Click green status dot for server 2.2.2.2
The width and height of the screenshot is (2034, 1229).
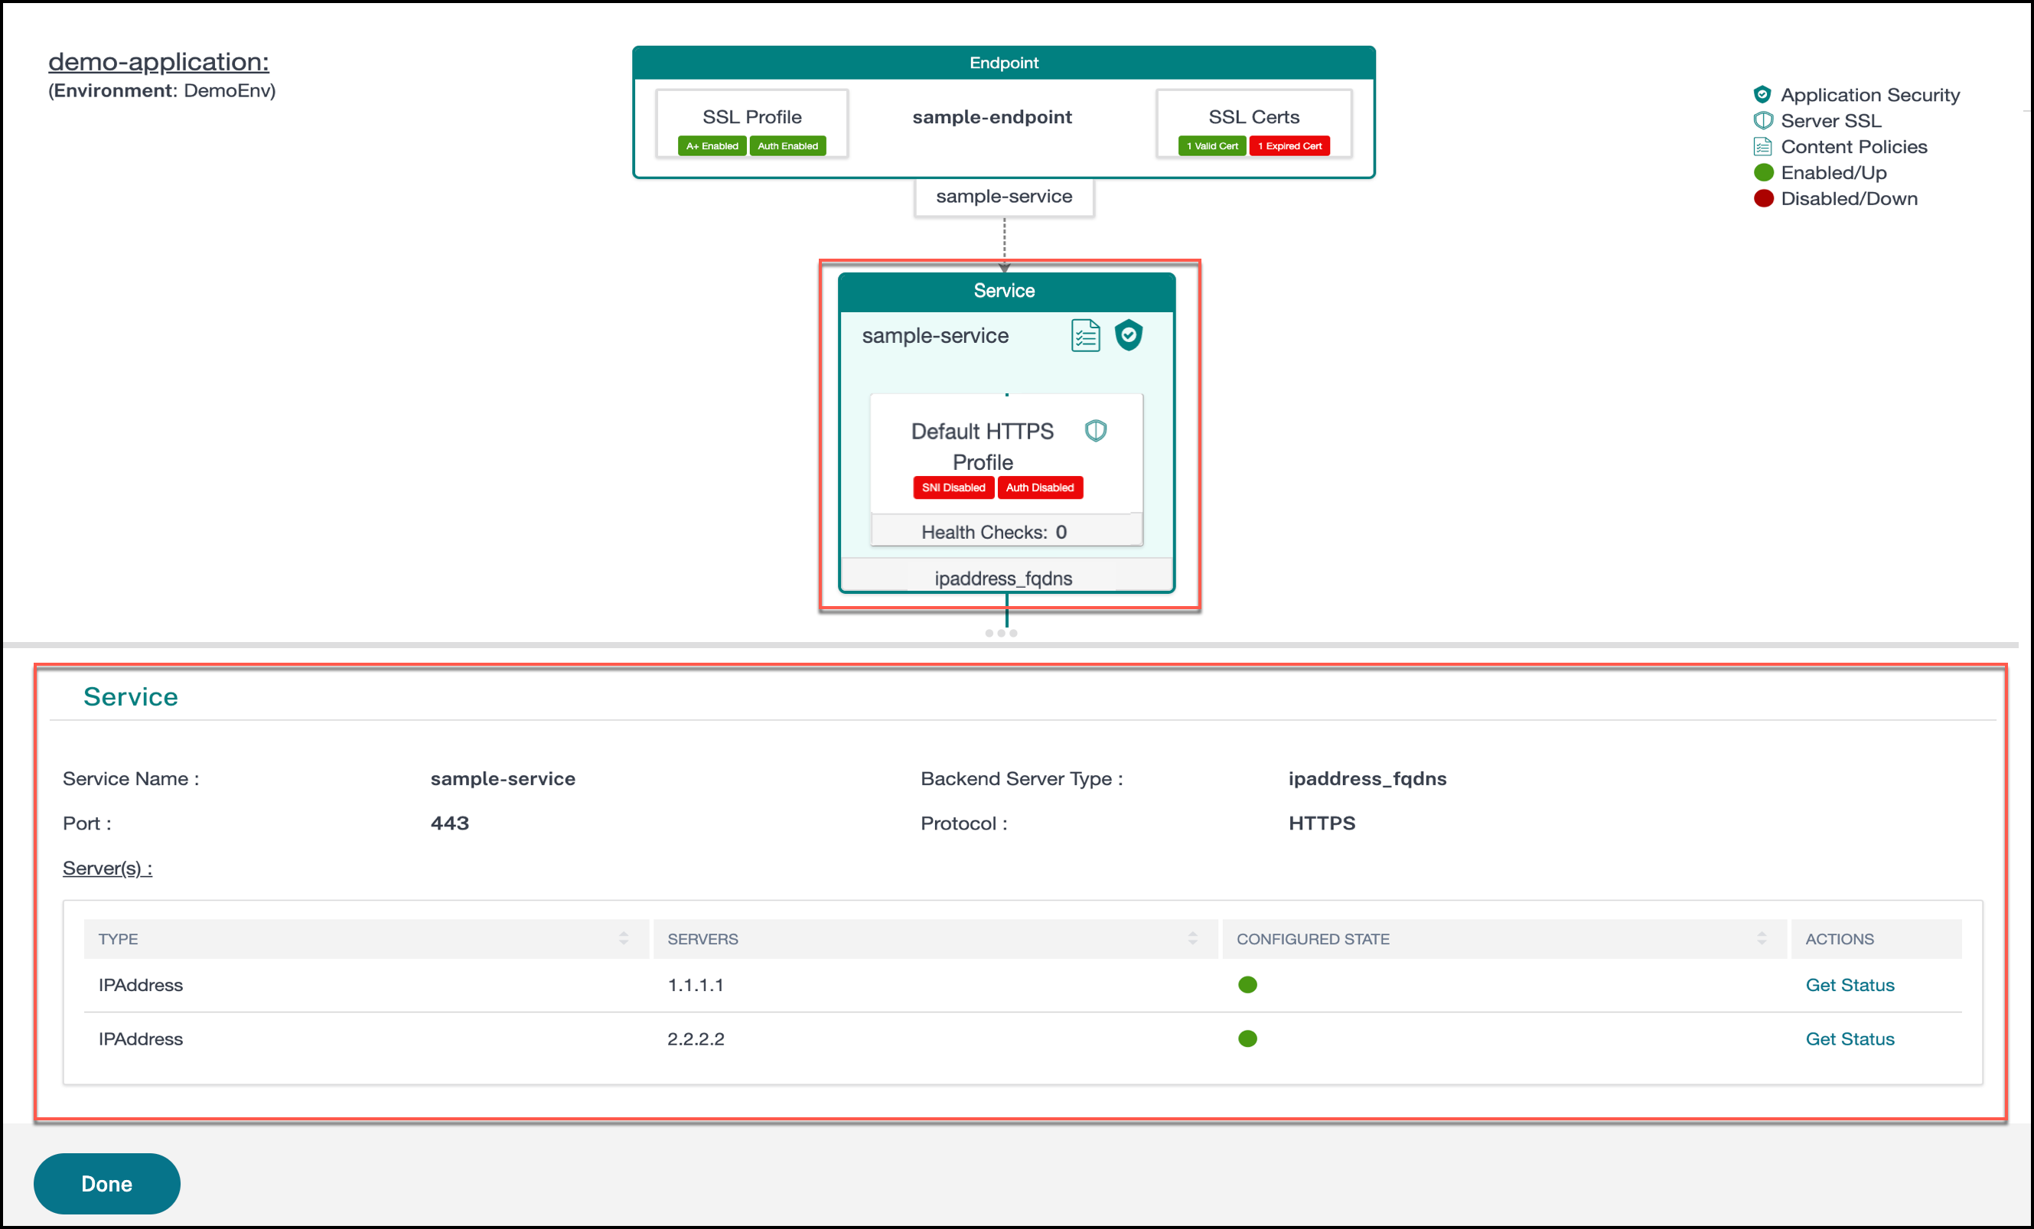coord(1247,1038)
